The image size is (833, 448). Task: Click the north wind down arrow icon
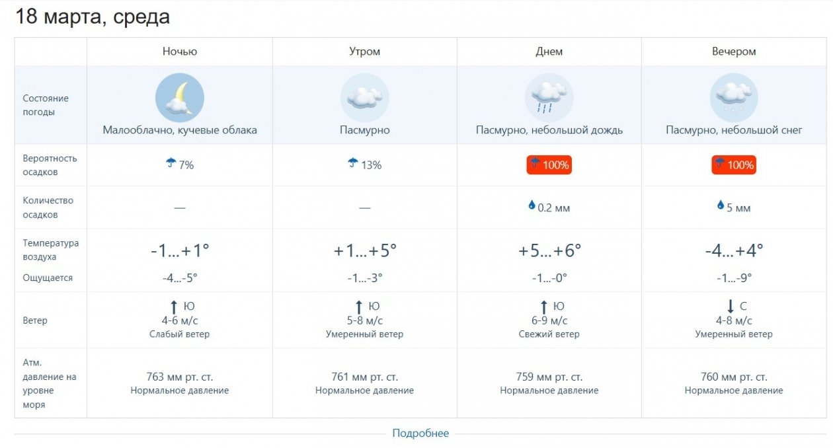click(x=731, y=307)
